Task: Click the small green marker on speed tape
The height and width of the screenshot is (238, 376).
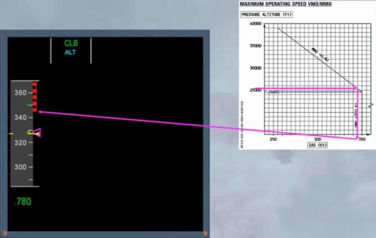Action: [x=28, y=105]
